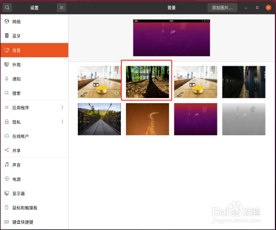Open the 显示器 panel
The image size is (276, 230).
(34, 194)
